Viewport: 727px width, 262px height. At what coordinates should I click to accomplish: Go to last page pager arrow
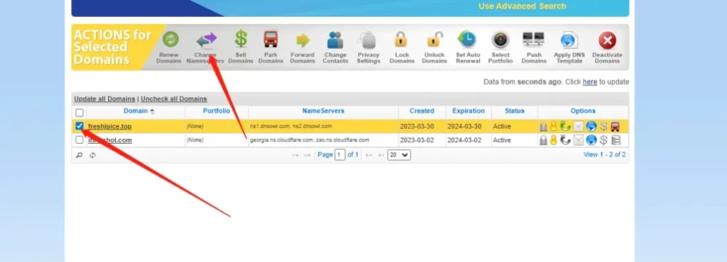click(381, 155)
